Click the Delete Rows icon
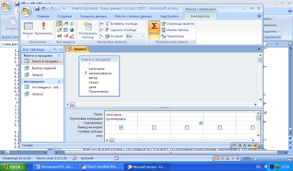Image resolution: width=293 pixels, height=171 pixels. tap(101, 30)
